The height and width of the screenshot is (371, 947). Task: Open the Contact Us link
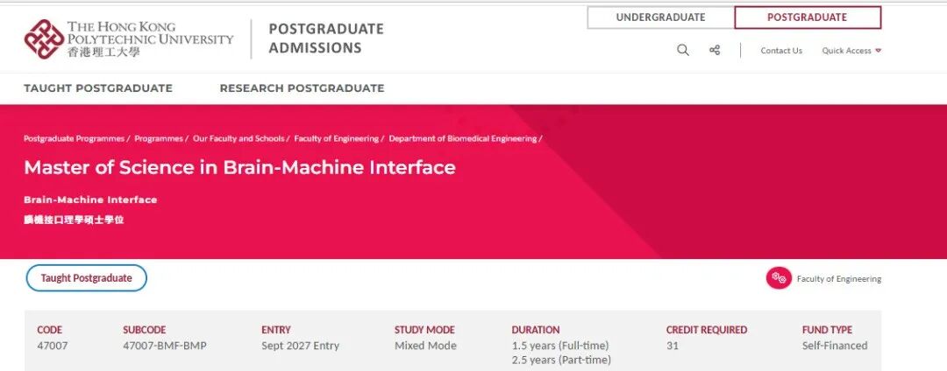click(781, 51)
